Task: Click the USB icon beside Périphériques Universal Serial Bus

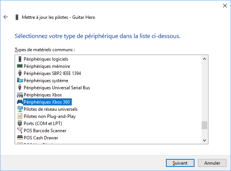Action: point(20,87)
